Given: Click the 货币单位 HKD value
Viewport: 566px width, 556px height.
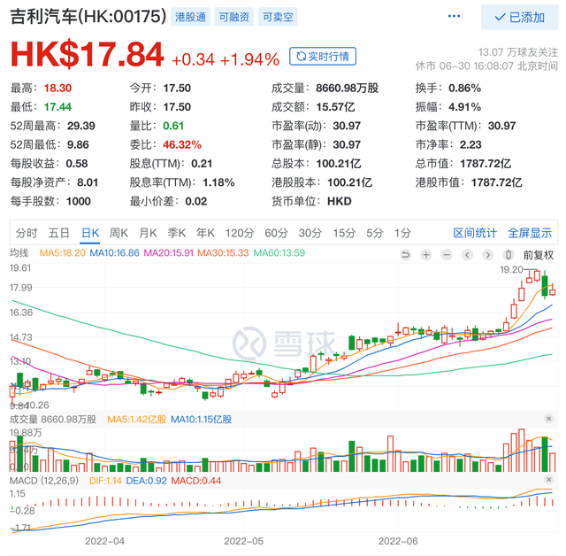Looking at the screenshot, I should (x=340, y=201).
